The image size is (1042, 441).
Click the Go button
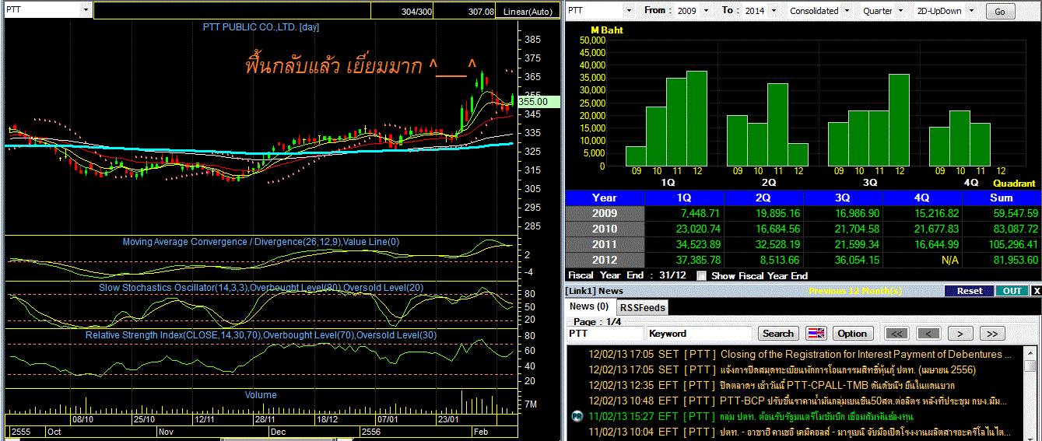tap(1000, 12)
